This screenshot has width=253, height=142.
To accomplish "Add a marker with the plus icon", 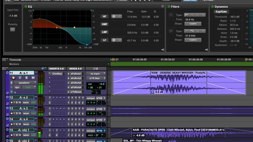I will (x=108, y=64).
